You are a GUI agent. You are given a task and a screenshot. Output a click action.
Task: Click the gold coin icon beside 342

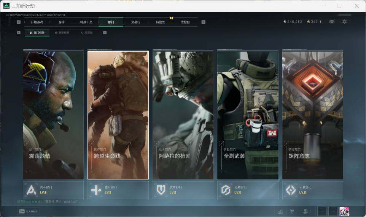point(308,22)
